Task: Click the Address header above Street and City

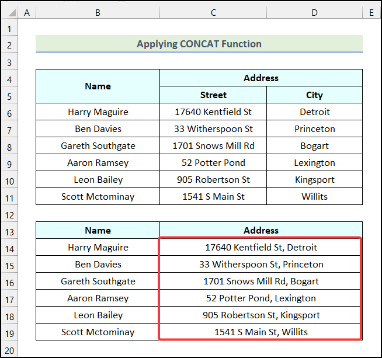Action: point(261,78)
